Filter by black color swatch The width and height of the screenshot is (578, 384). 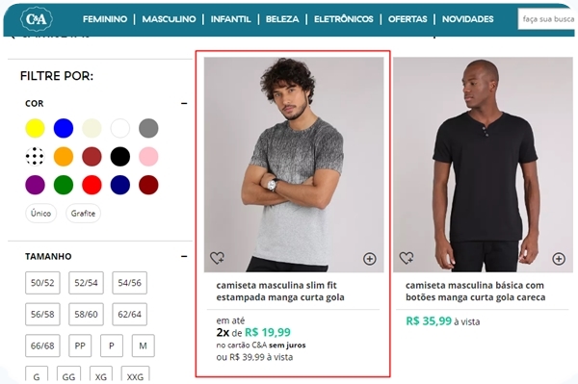(120, 157)
